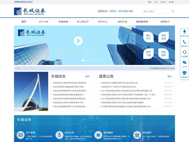This screenshot has width=189, height=142.
Task: Open 在线客服 headset icon
Action: (x=185, y=52)
